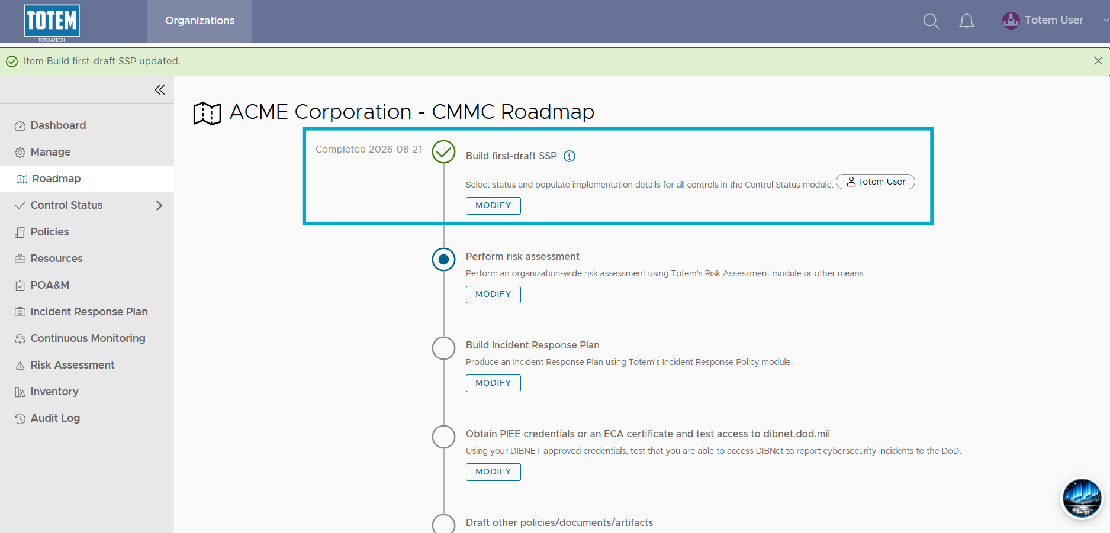Click the Risk Assessment warning icon
The height and width of the screenshot is (533, 1110).
20,366
